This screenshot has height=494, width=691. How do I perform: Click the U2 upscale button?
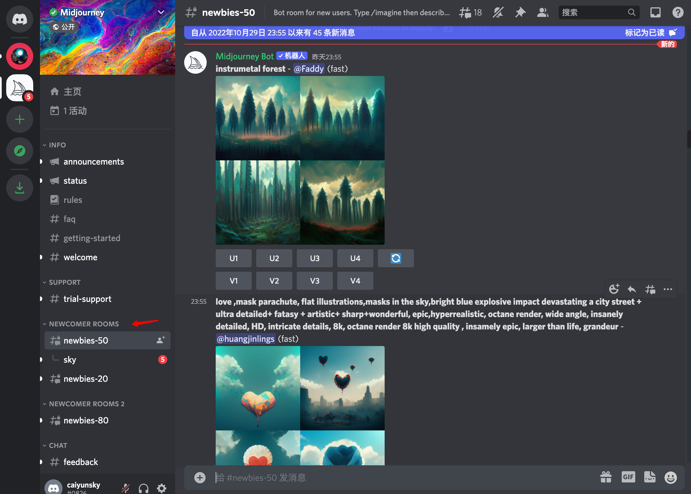point(274,258)
